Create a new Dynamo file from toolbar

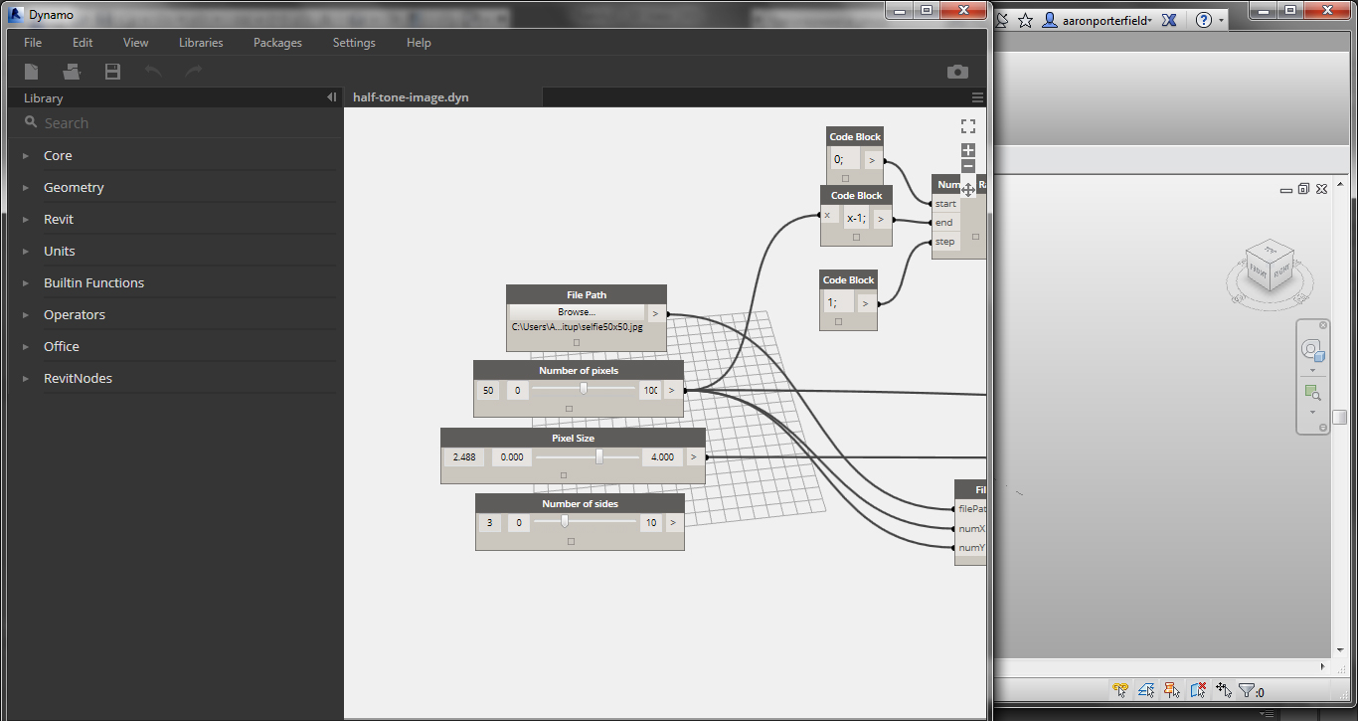click(32, 72)
